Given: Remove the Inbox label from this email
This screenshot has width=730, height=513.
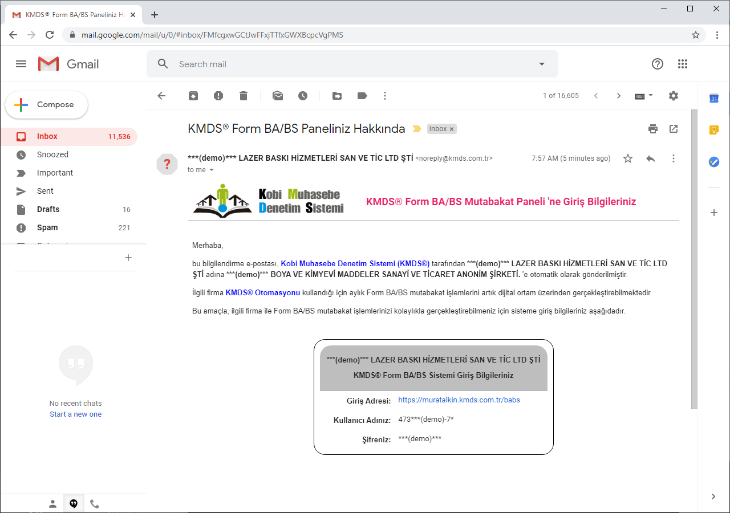Looking at the screenshot, I should click(452, 129).
